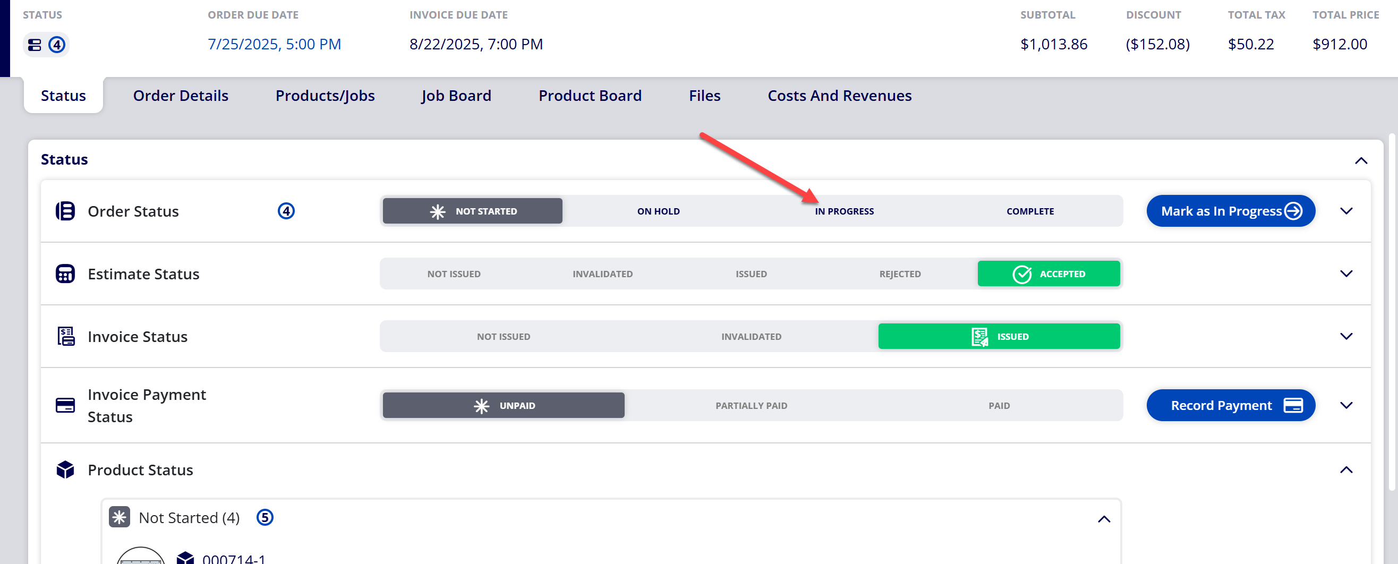Click the Product Status cube icon
1398x564 pixels.
tap(65, 469)
